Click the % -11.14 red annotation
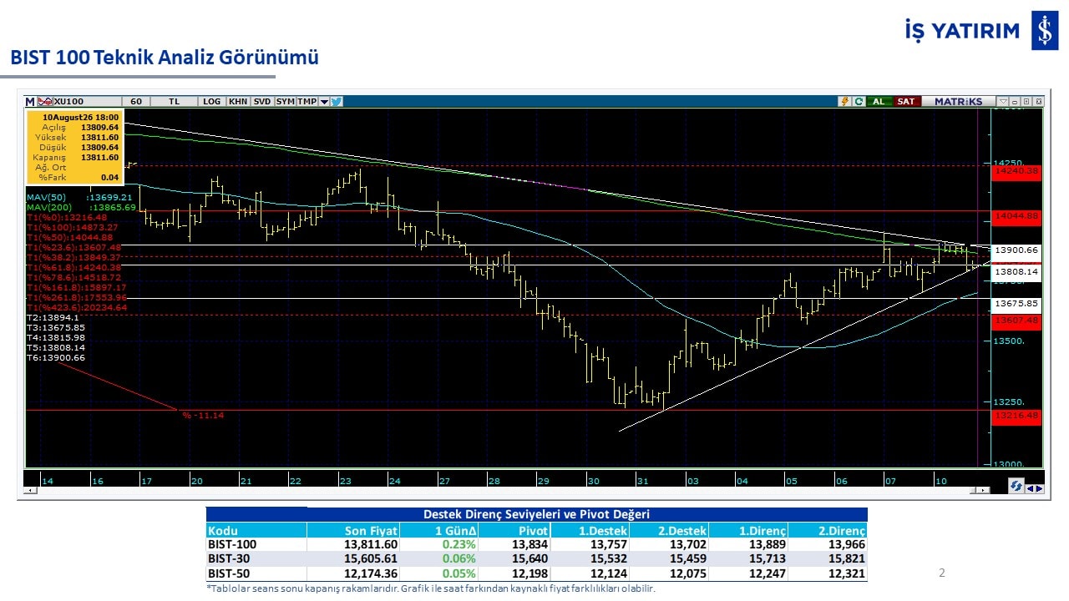 (x=203, y=415)
